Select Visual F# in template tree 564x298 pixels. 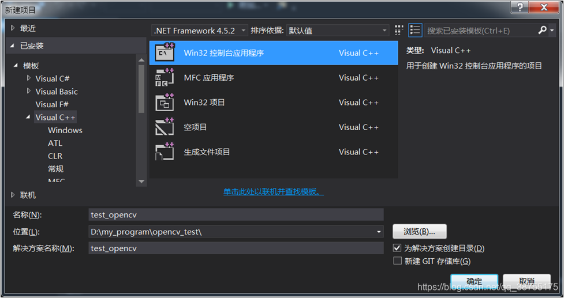pyautogui.click(x=52, y=104)
